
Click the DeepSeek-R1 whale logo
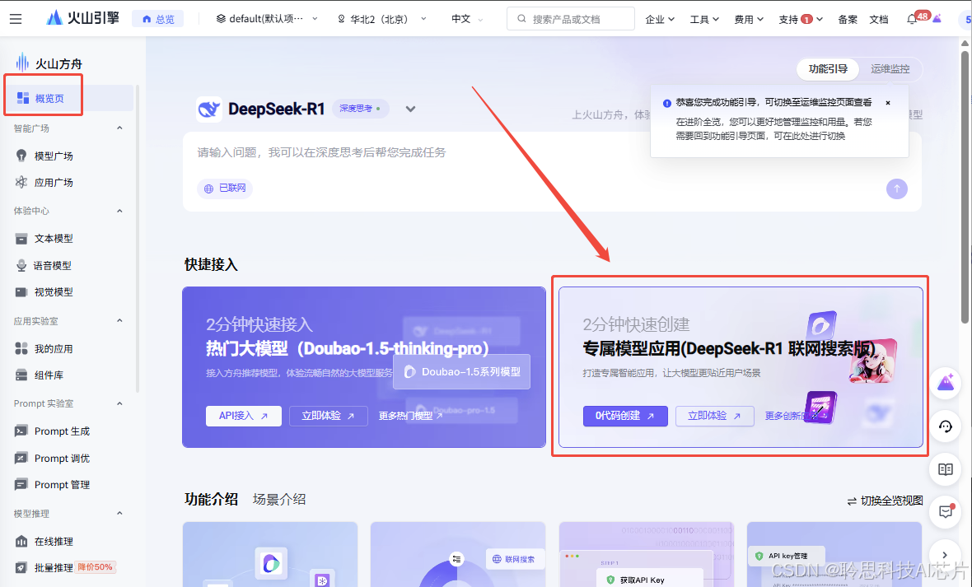(209, 109)
